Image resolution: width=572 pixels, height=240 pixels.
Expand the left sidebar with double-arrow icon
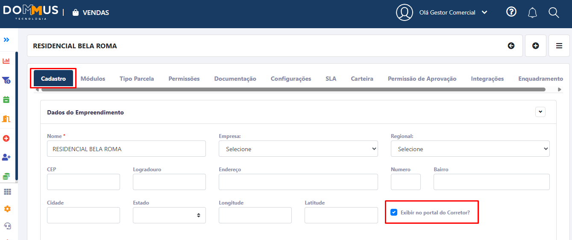[6, 40]
